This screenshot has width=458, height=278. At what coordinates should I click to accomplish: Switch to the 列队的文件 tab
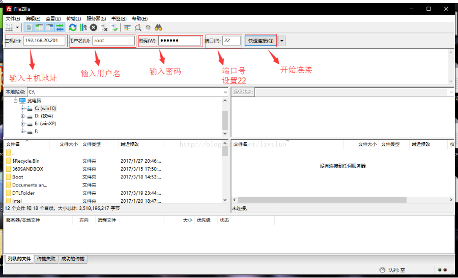point(19,259)
